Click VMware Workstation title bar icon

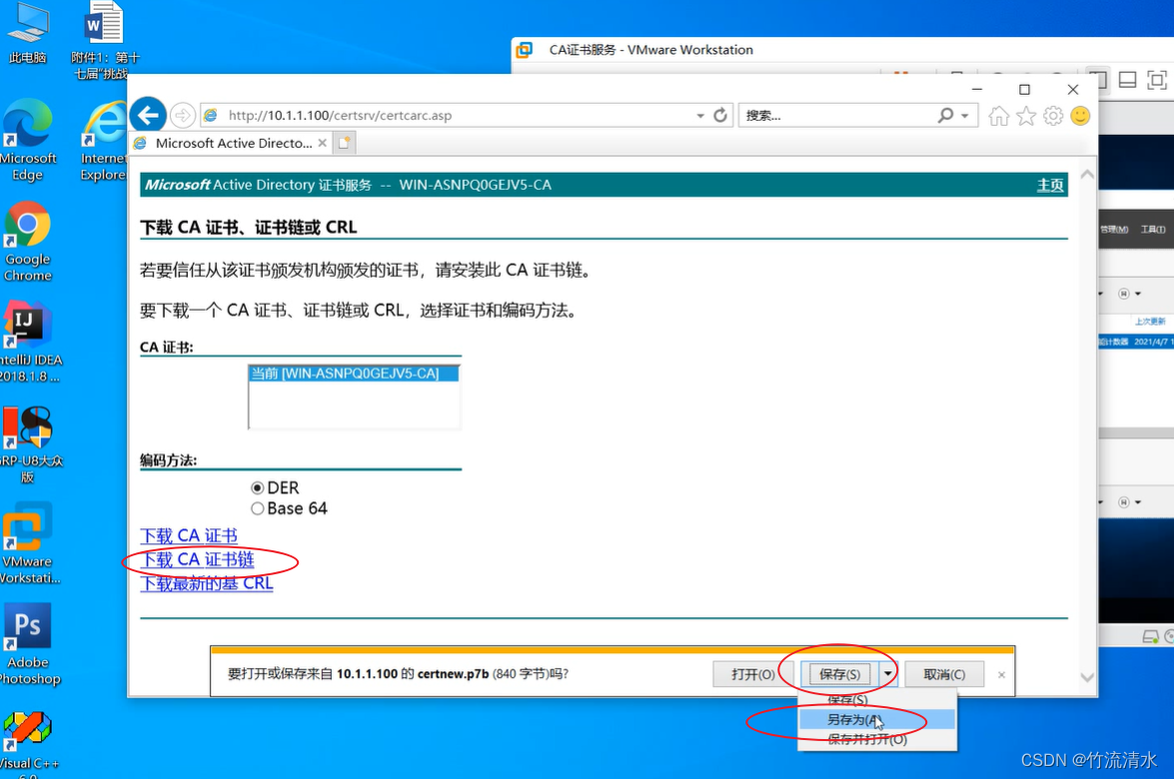[x=525, y=50]
